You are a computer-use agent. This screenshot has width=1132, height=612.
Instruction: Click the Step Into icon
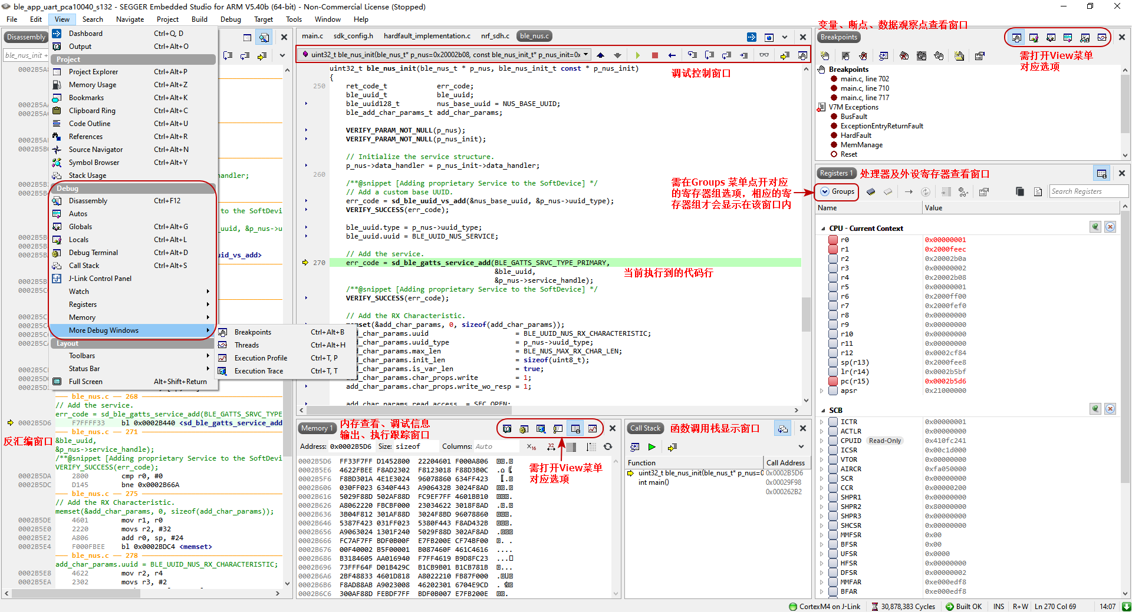tap(709, 55)
